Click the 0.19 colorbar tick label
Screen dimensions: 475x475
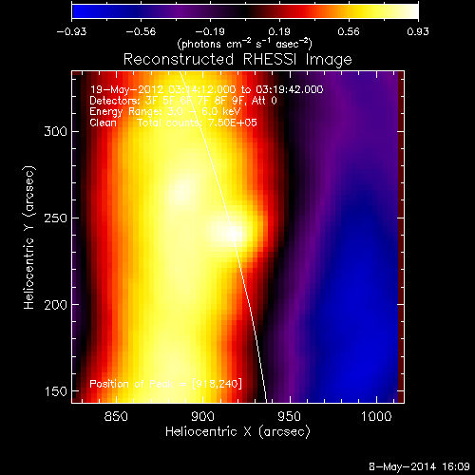coord(279,31)
